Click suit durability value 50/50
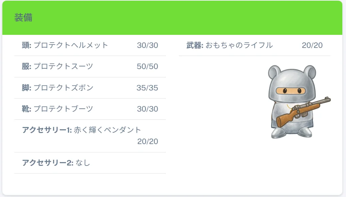Screen dimensions: 346x197 (x=147, y=66)
